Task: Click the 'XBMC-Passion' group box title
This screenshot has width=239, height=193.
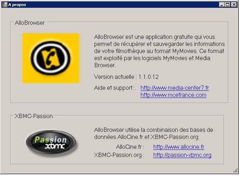Action: (x=34, y=116)
